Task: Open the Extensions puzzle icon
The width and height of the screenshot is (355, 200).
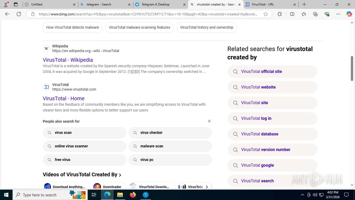Action: [280, 14]
